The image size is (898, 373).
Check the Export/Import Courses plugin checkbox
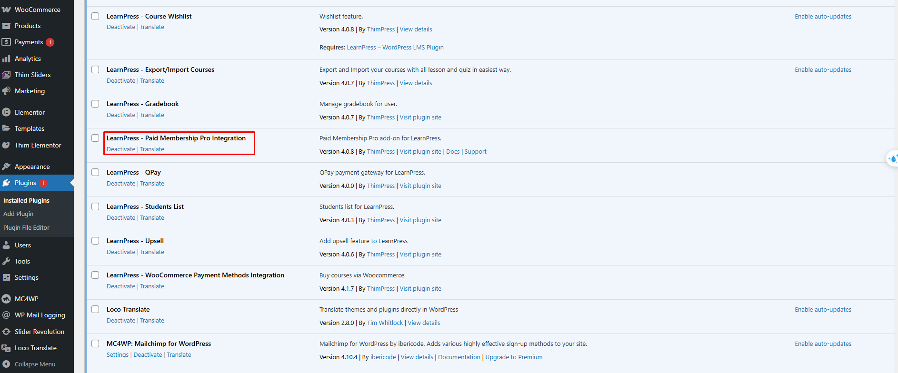coord(95,69)
